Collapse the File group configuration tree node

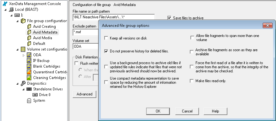click(x=17, y=21)
